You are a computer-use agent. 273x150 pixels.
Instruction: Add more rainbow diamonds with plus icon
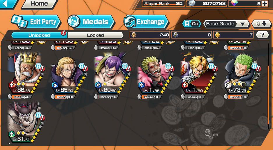click(265, 4)
